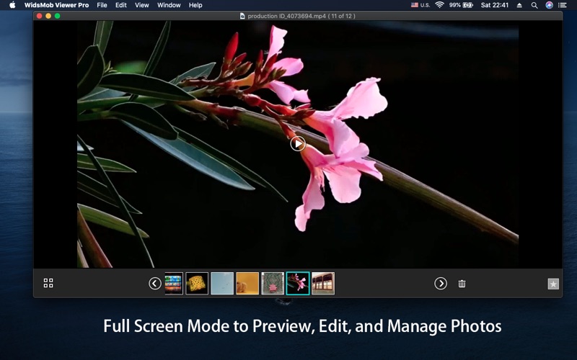Open the Edit menu

(121, 5)
